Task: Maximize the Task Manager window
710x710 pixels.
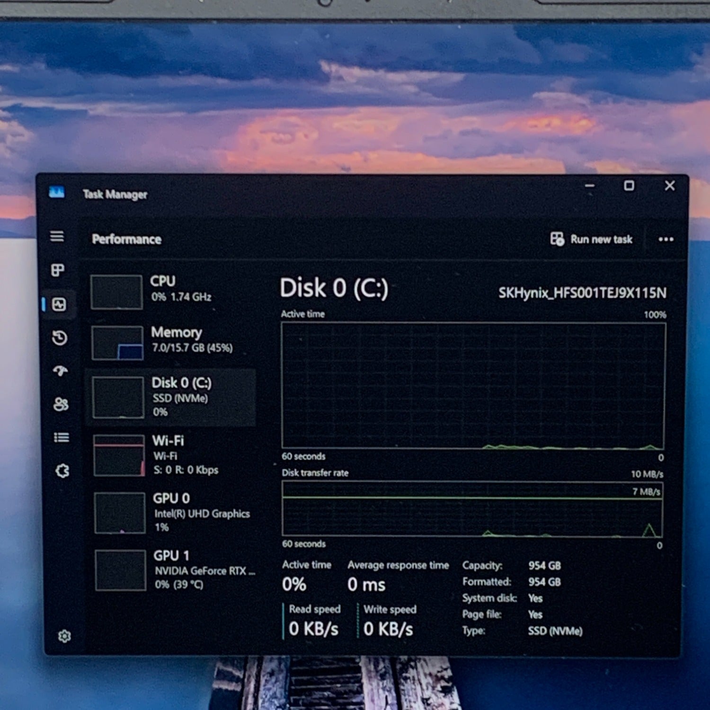Action: pos(629,186)
